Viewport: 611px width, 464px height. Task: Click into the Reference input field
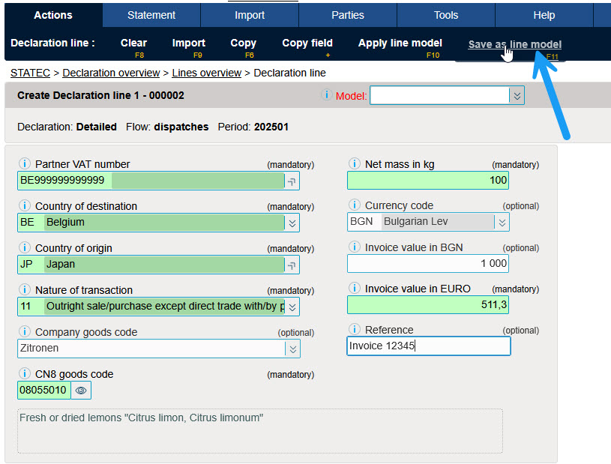[x=428, y=346]
